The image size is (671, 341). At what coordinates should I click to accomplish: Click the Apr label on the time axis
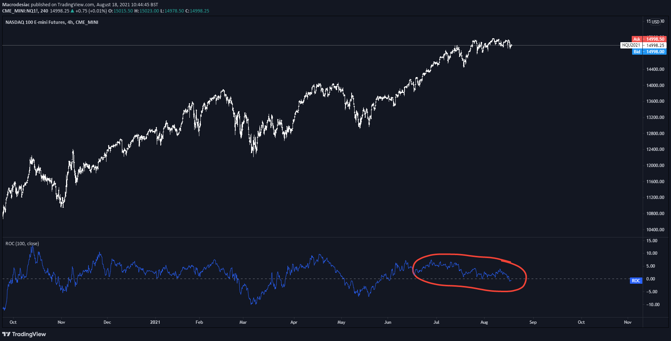pos(294,322)
